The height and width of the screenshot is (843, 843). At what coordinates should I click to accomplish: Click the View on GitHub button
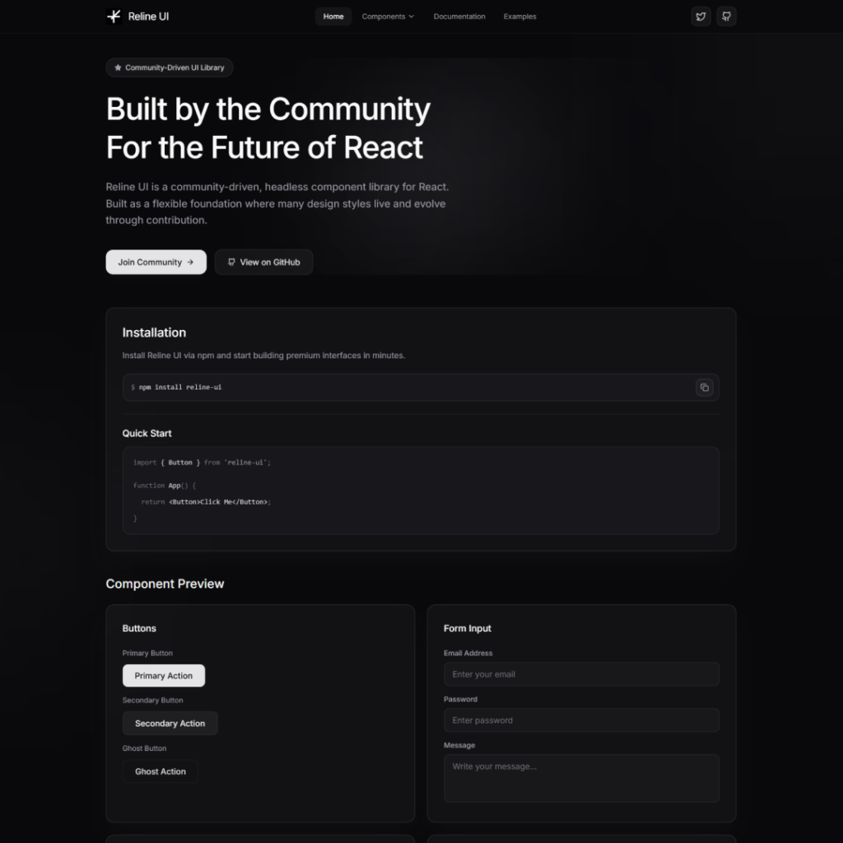tap(263, 262)
